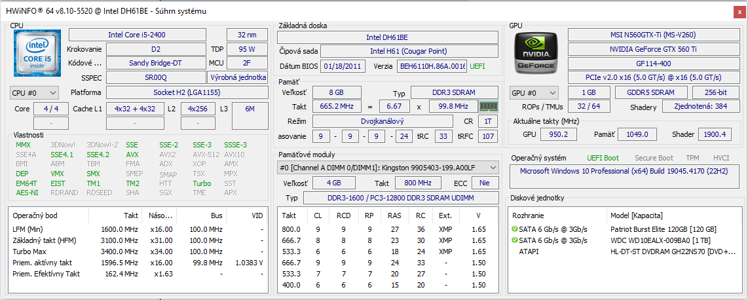Viewport: 748px width, 300px height.
Task: Click the Výrobná jednotka button
Action: tap(238, 78)
